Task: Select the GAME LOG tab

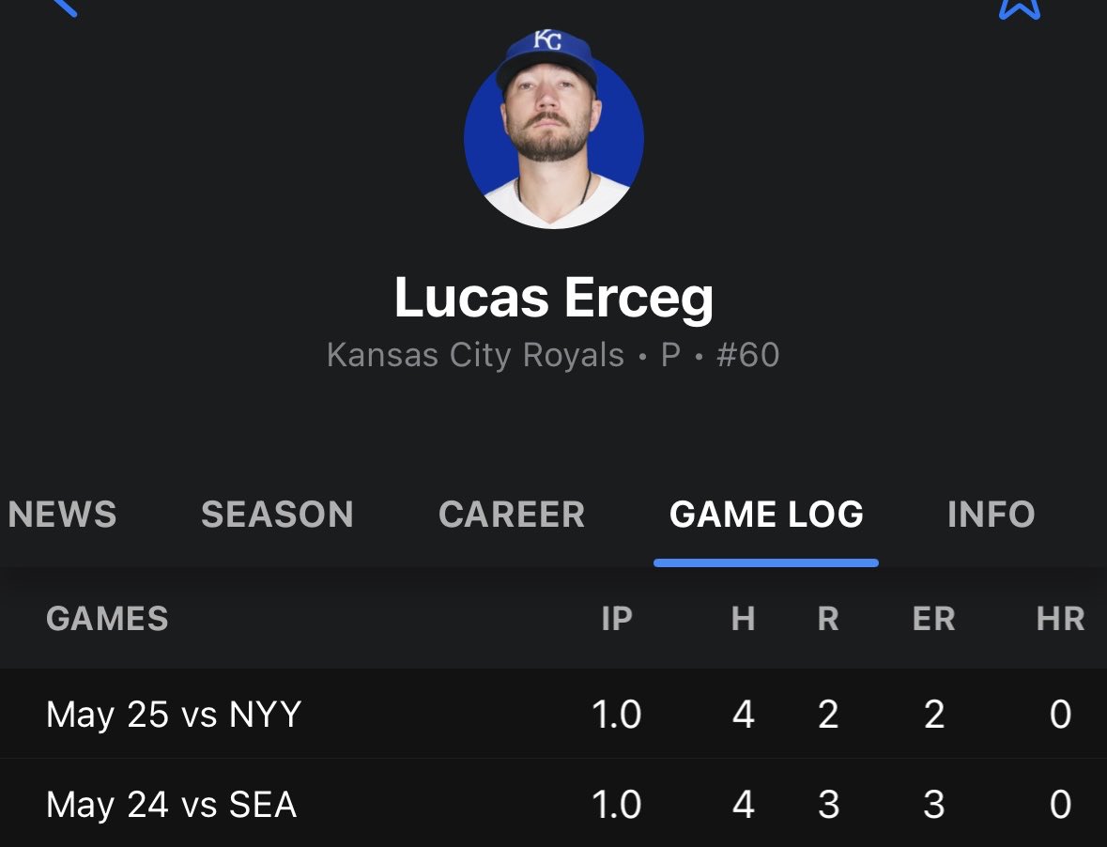Action: tap(766, 514)
